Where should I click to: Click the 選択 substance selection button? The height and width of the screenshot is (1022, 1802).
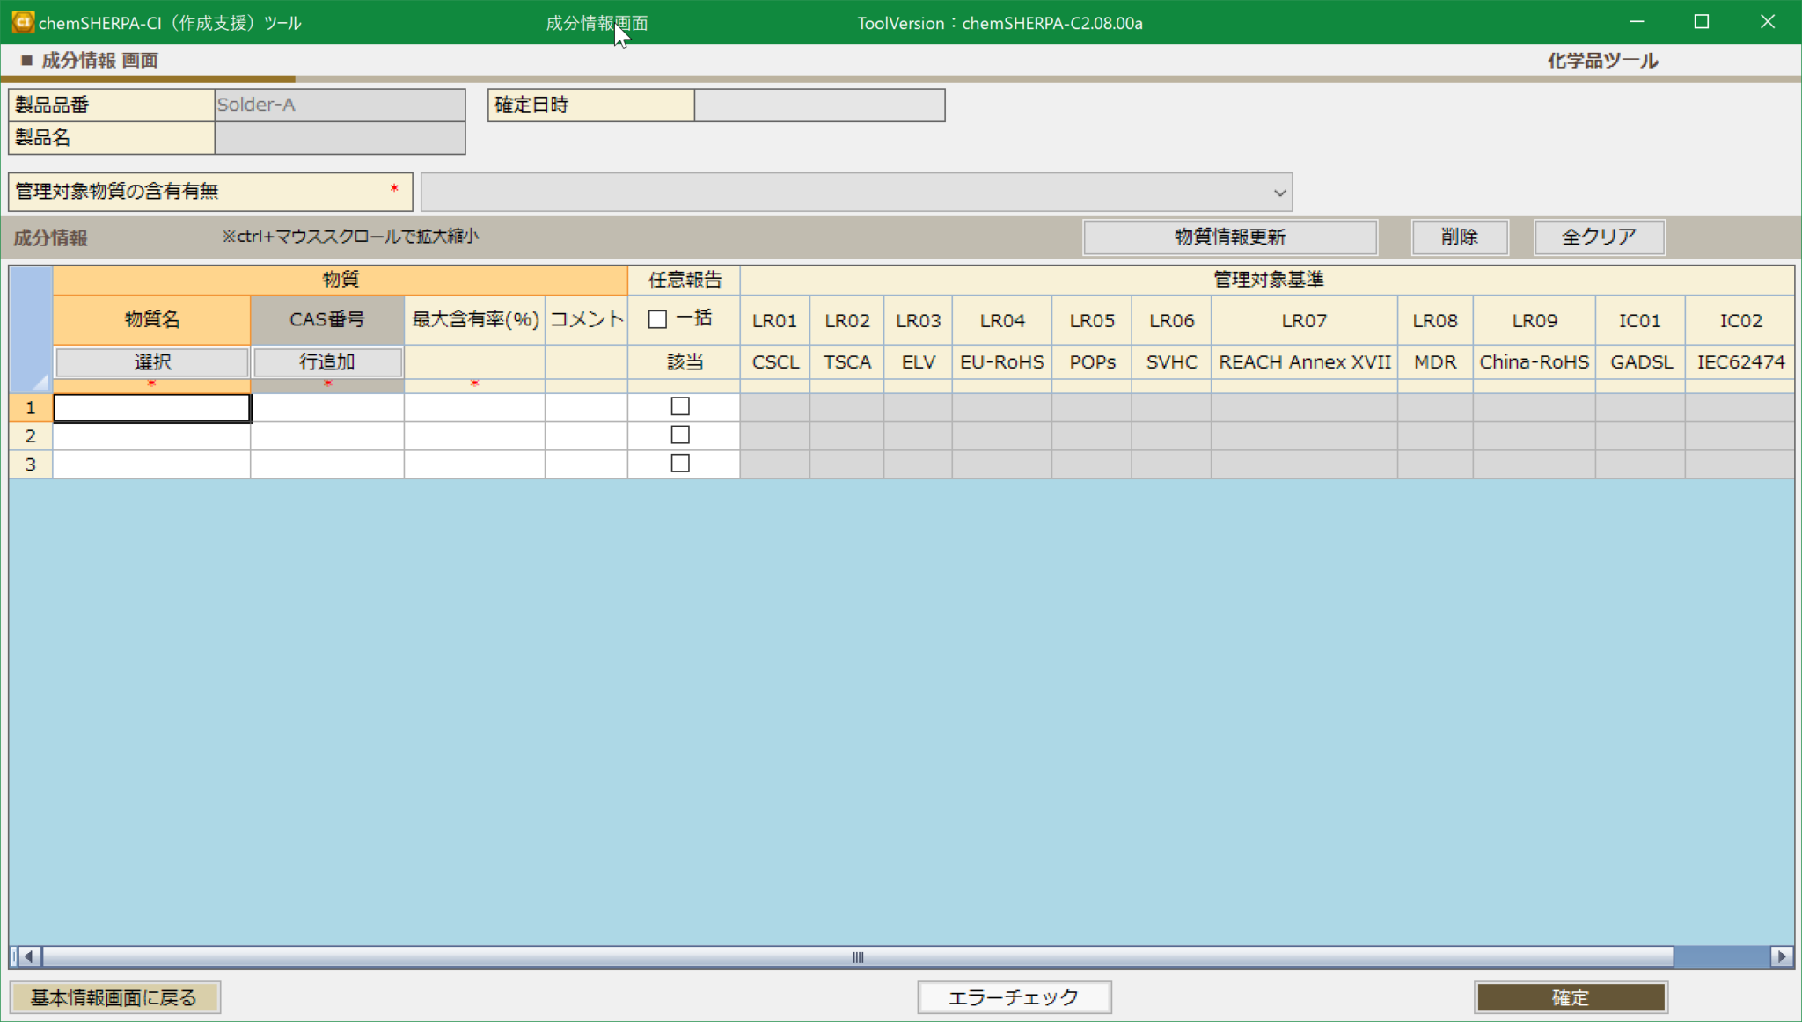[x=151, y=361]
